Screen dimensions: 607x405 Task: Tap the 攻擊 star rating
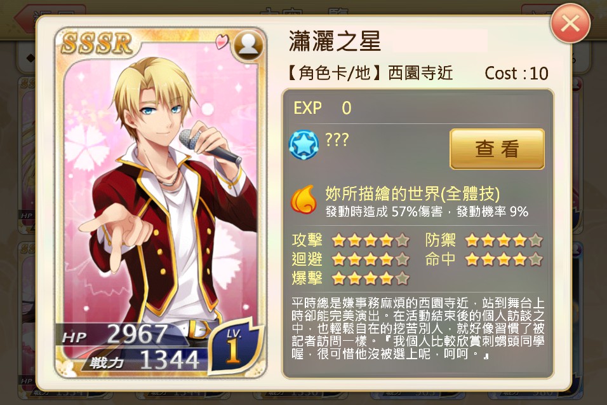[370, 240]
